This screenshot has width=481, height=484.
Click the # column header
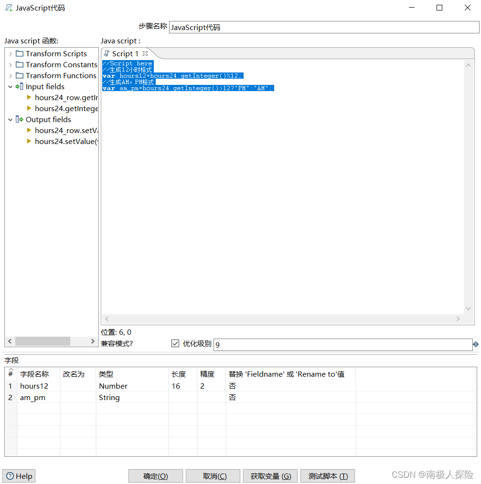11,374
